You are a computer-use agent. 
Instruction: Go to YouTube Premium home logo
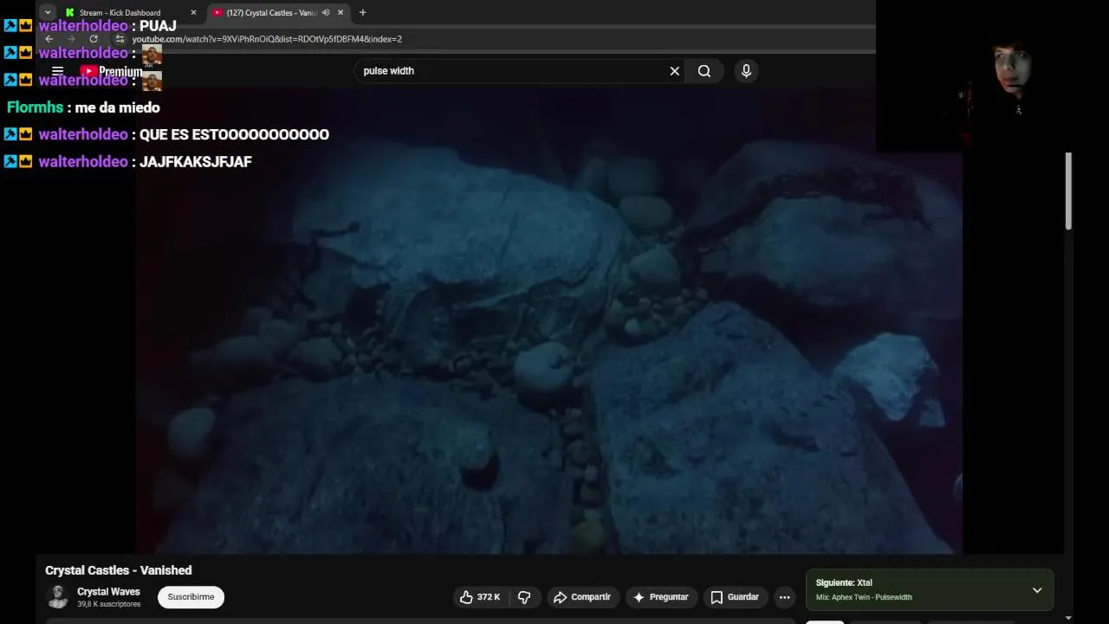pyautogui.click(x=111, y=71)
